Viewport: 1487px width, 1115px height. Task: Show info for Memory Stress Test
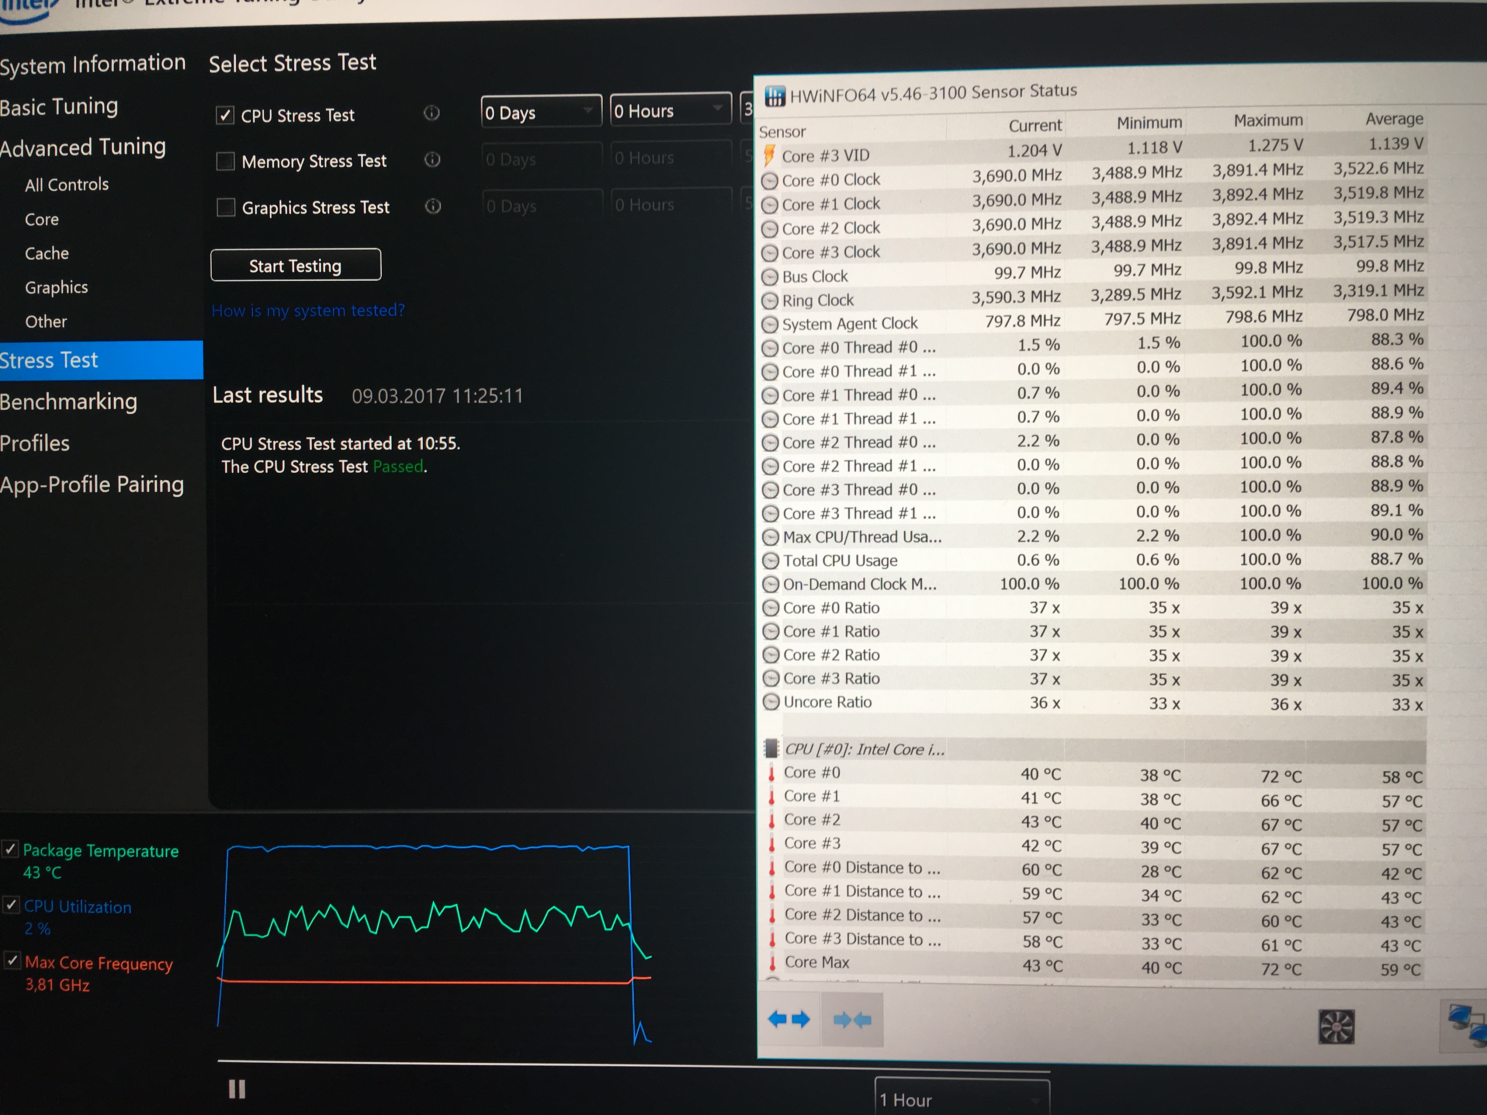(432, 159)
